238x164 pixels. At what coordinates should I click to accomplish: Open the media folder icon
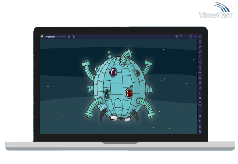point(200,88)
